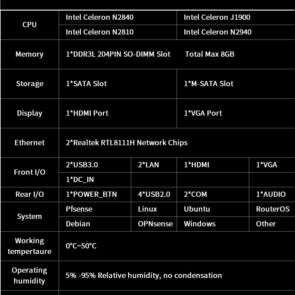This screenshot has width=295, height=295.
Task: Click the 1*HDMI Port display cell
Action: (x=87, y=113)
